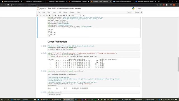Open the Insert menu

[x=54, y=12]
